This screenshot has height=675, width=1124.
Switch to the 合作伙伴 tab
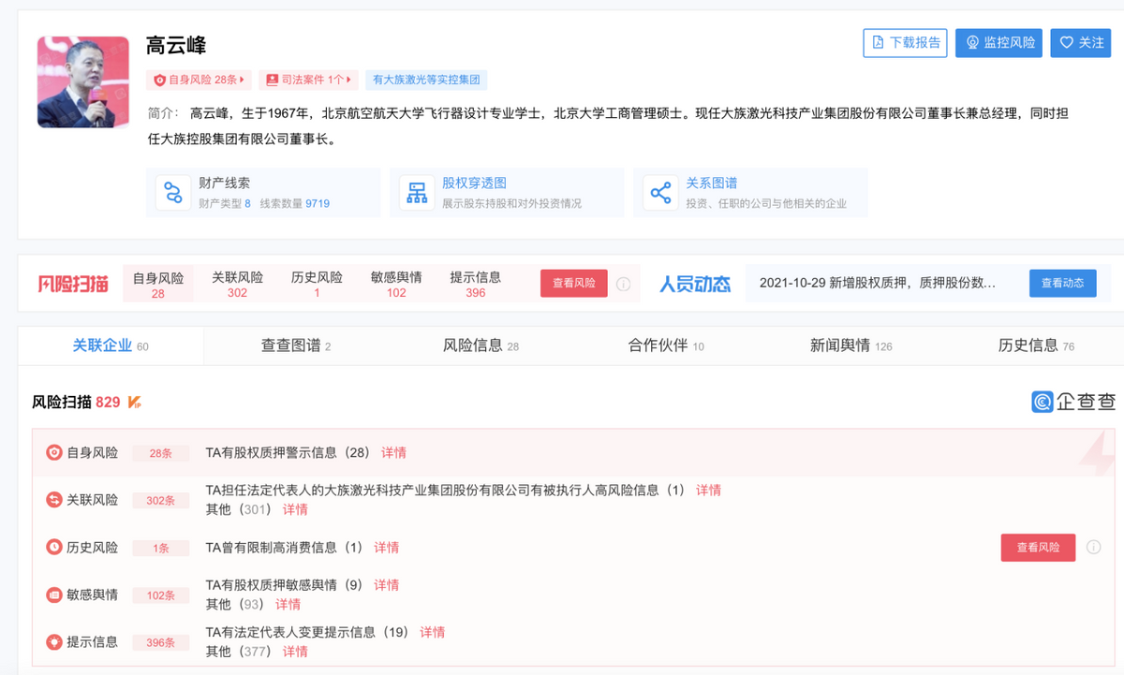pos(666,345)
